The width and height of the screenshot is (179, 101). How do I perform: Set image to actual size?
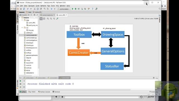pyautogui.click(x=54, y=19)
